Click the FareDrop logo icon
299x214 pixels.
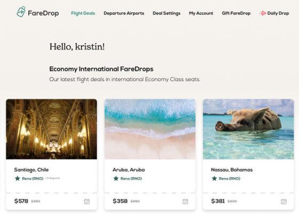point(21,12)
